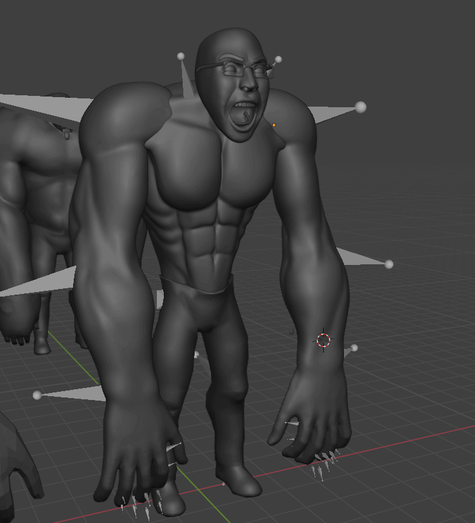Click the orange origin dot near the neck
Viewport: 475px width, 523px height.
[x=274, y=125]
